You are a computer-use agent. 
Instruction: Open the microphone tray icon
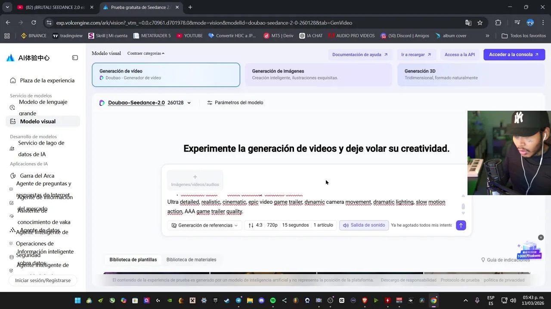(477, 300)
